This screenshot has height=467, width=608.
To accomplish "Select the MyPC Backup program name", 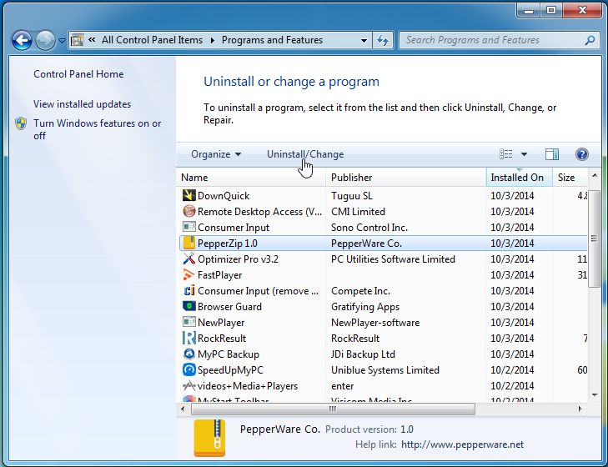I will pyautogui.click(x=228, y=354).
